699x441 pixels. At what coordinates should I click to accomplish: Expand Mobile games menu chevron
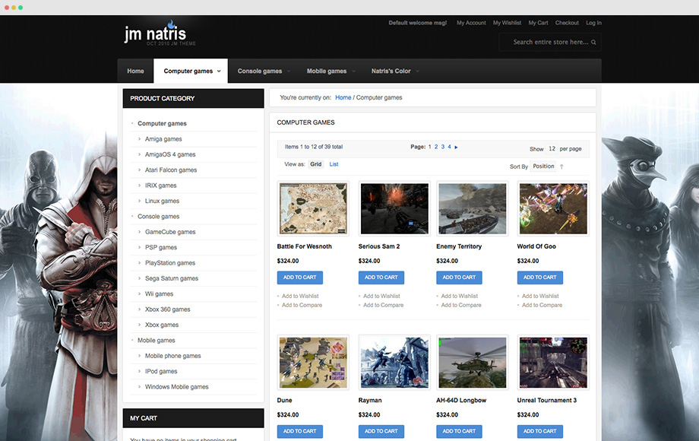pyautogui.click(x=353, y=71)
